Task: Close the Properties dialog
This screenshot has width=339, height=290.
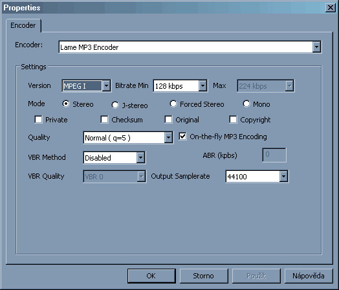Action: tap(331, 8)
